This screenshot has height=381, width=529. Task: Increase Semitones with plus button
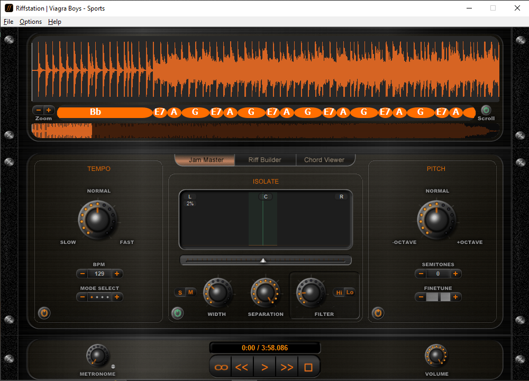click(455, 274)
